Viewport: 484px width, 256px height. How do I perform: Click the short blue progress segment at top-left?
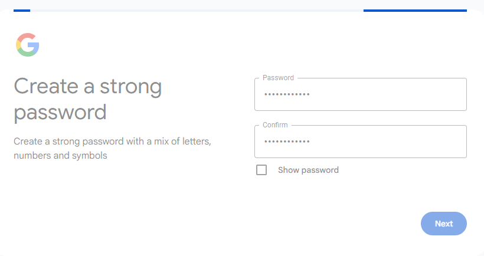pyautogui.click(x=22, y=10)
